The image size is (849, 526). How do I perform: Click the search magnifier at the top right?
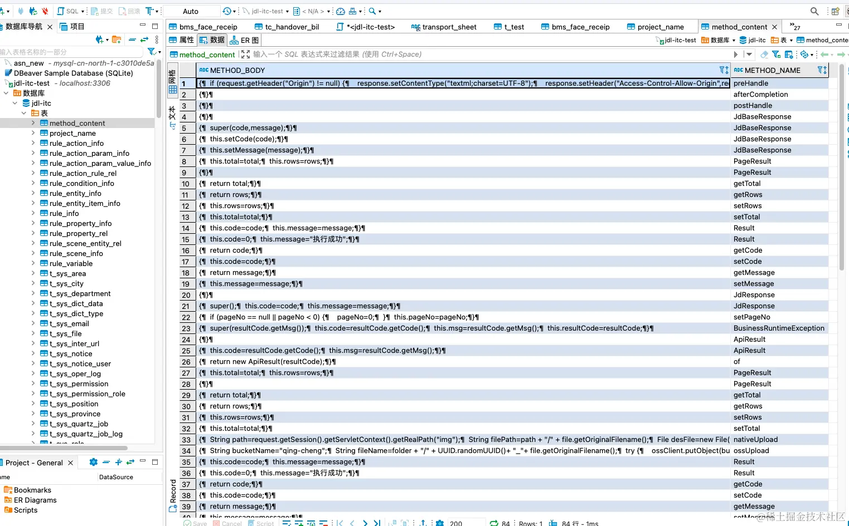coord(814,11)
